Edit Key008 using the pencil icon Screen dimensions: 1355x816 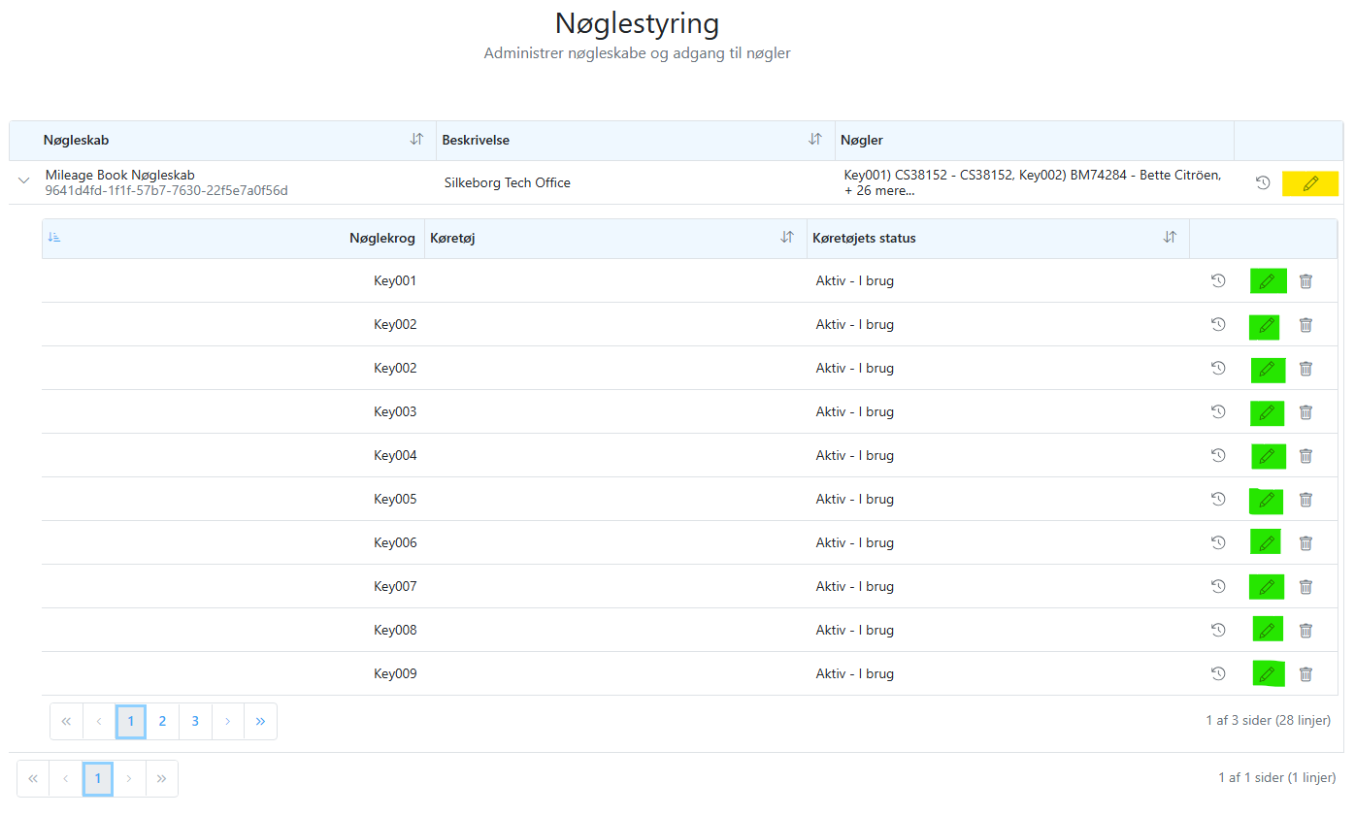(1268, 630)
